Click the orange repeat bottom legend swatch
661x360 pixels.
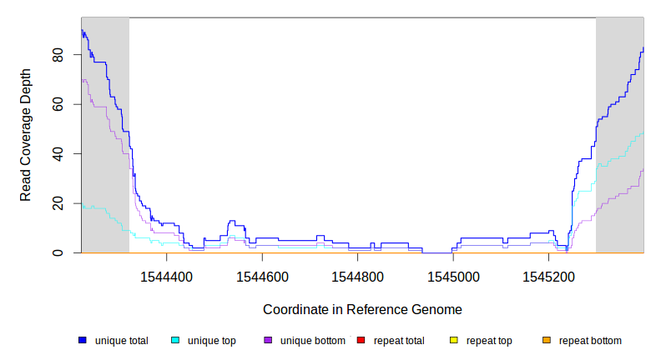547,341
